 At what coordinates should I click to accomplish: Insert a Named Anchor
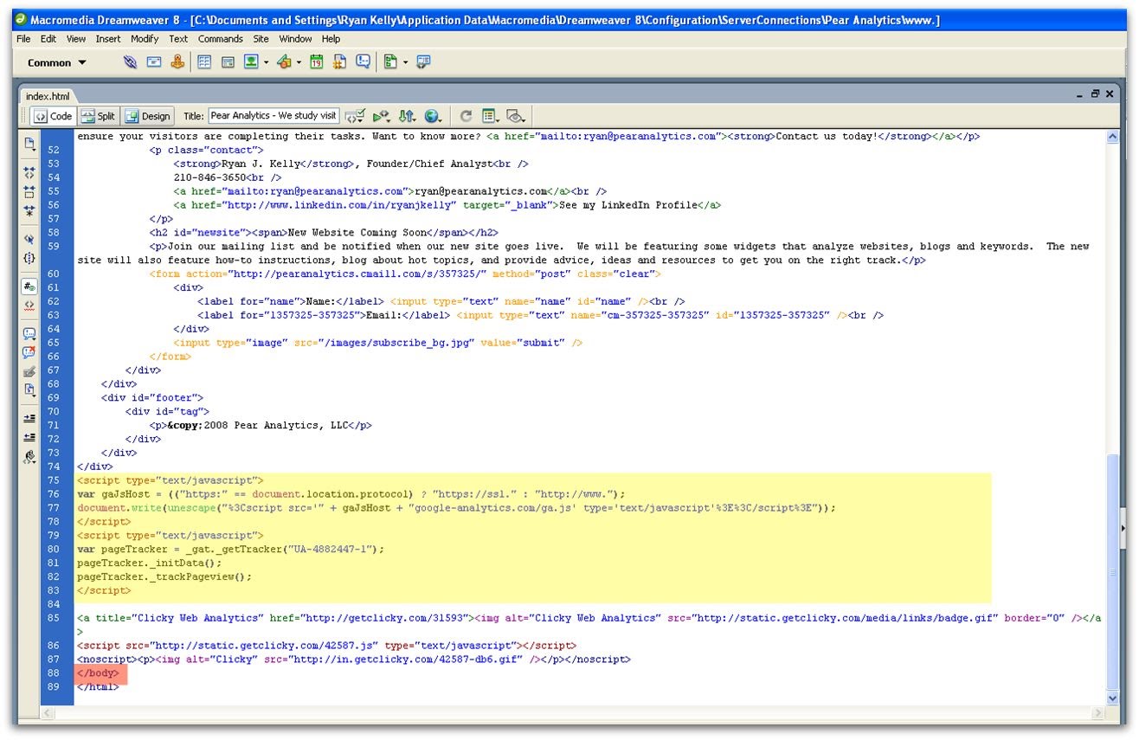click(x=177, y=62)
